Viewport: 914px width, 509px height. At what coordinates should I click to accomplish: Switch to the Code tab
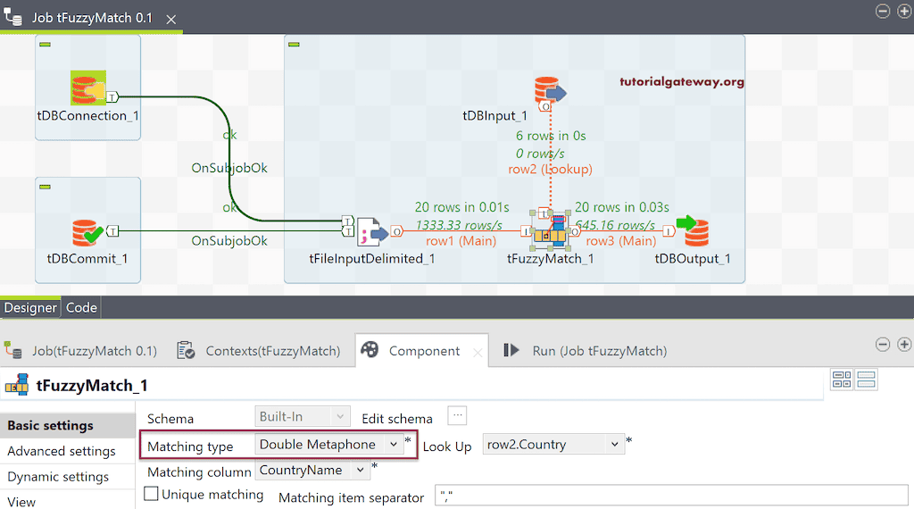click(x=81, y=307)
